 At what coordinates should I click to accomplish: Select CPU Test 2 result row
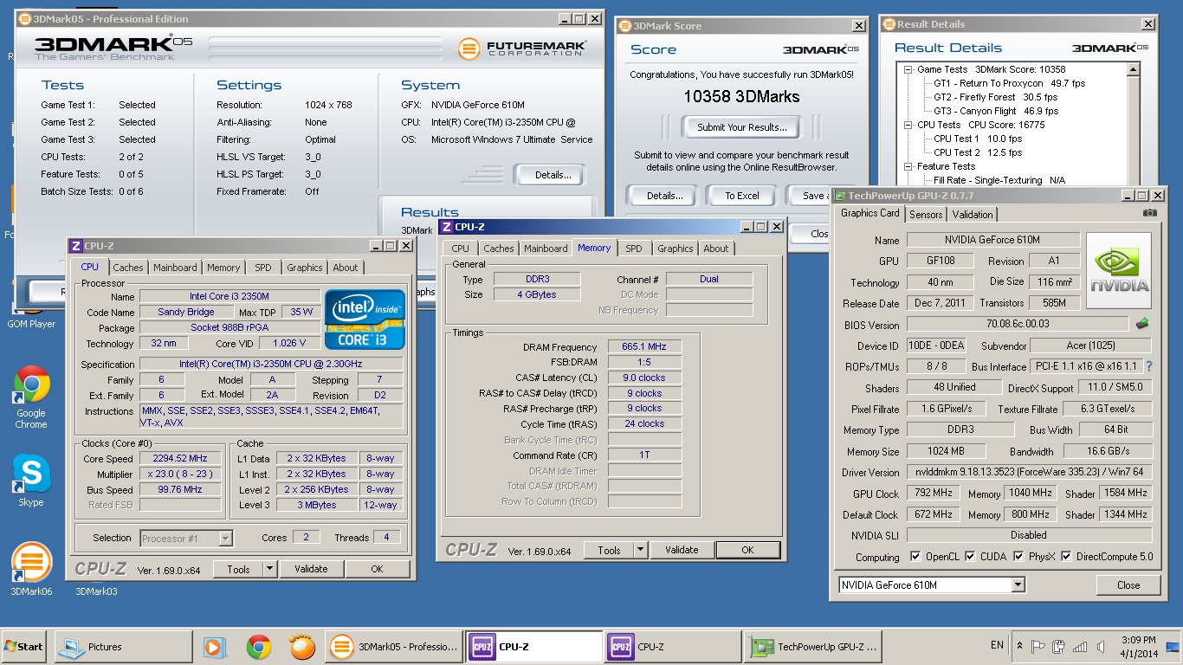(x=978, y=152)
